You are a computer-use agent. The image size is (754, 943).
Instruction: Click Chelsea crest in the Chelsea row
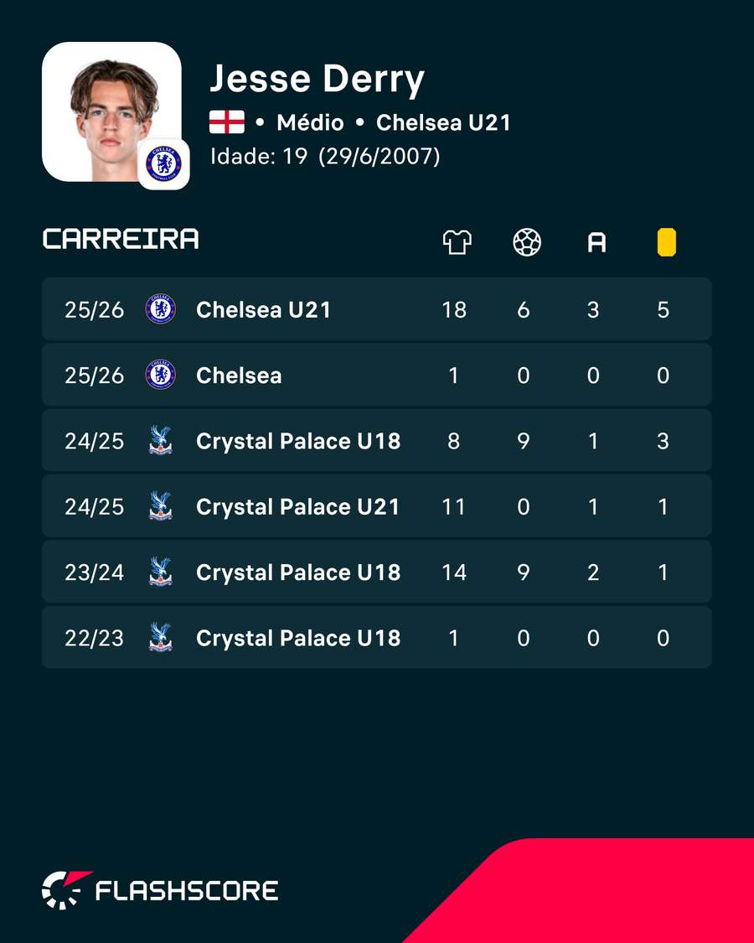pyautogui.click(x=161, y=375)
